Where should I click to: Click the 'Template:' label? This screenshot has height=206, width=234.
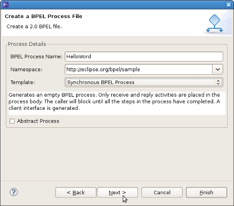23,82
